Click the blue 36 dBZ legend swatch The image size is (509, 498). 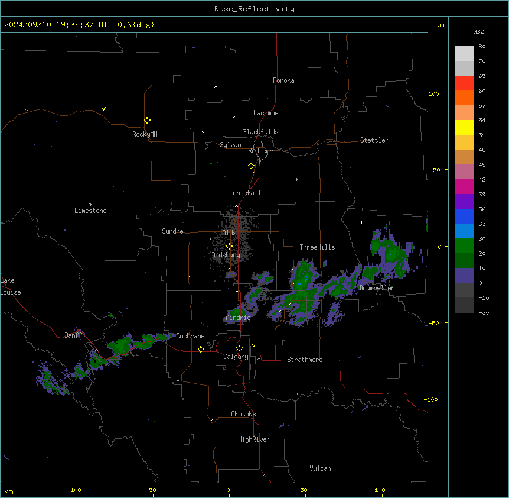464,216
